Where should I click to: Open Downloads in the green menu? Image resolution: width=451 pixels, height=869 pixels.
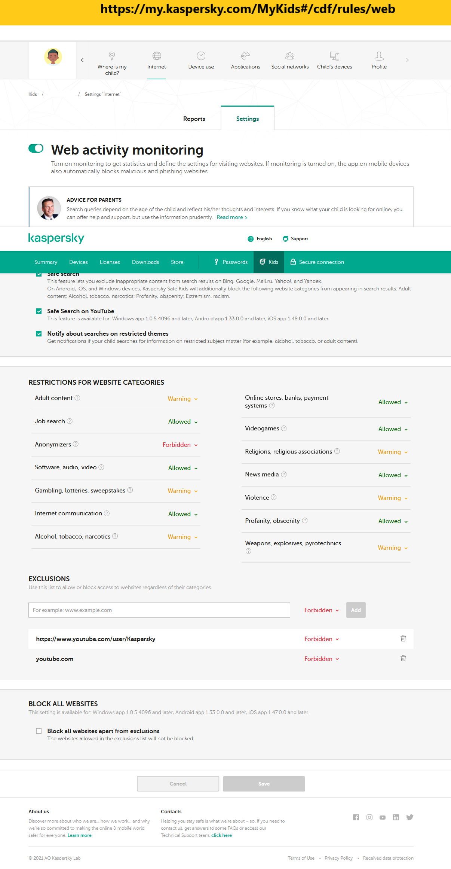[x=145, y=262]
